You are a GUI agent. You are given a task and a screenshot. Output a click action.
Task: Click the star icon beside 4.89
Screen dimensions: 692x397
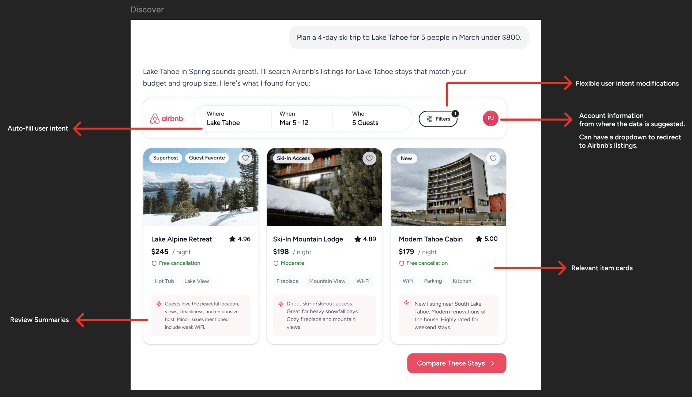(358, 239)
